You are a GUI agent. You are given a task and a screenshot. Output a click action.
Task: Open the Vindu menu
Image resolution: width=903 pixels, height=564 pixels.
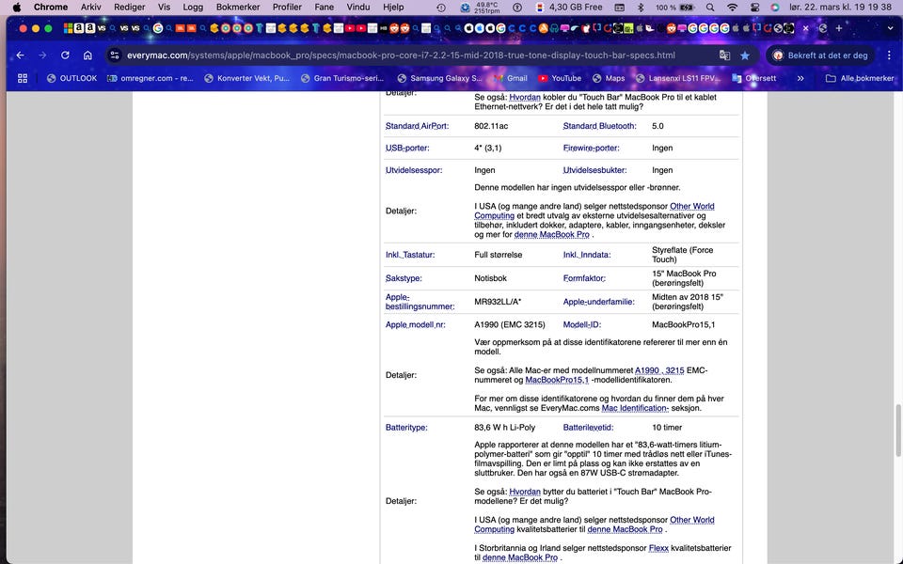tap(358, 7)
